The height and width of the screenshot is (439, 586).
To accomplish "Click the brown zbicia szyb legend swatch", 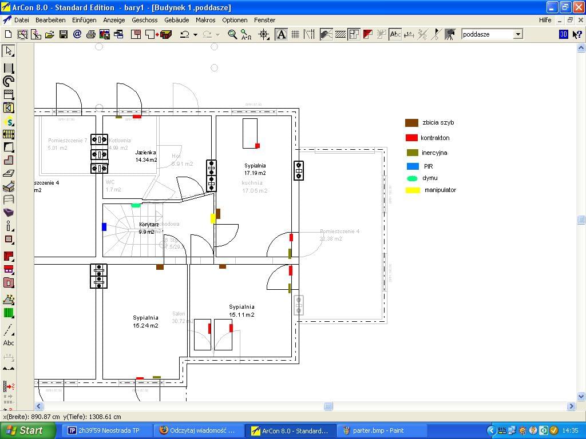I will [411, 123].
